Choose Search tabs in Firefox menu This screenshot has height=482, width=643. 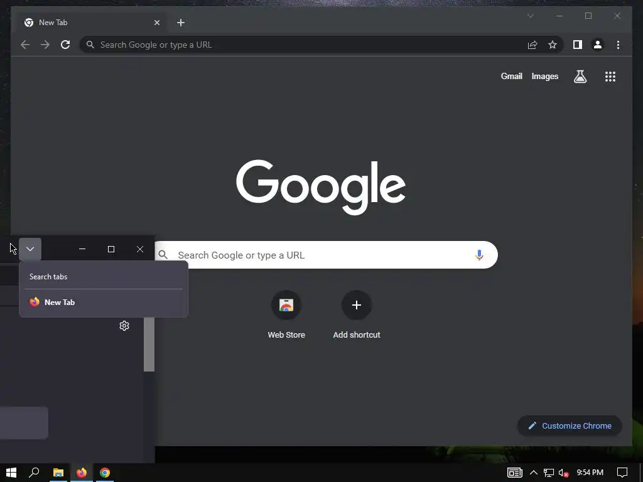pos(104,277)
